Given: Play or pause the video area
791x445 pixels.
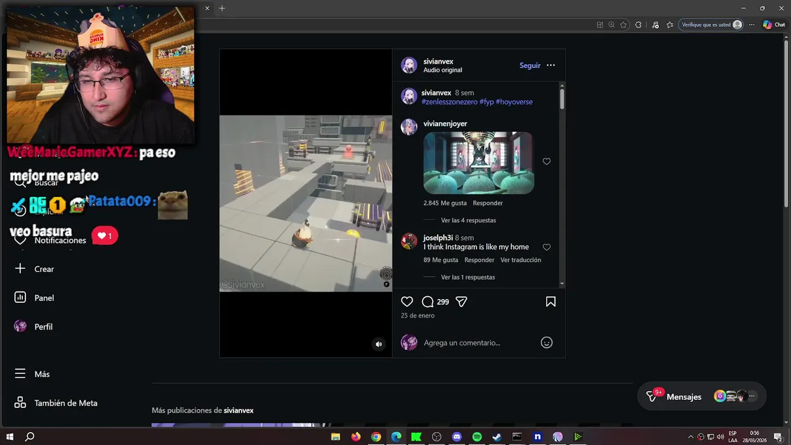Looking at the screenshot, I should pyautogui.click(x=305, y=203).
